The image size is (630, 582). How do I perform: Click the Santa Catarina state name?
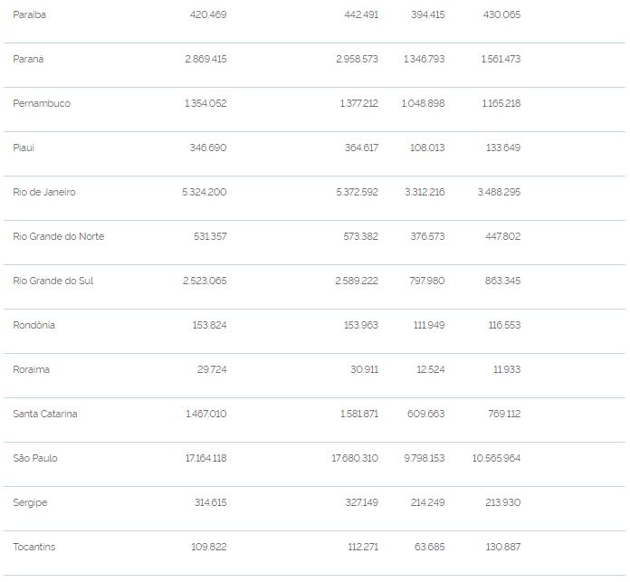(x=45, y=414)
